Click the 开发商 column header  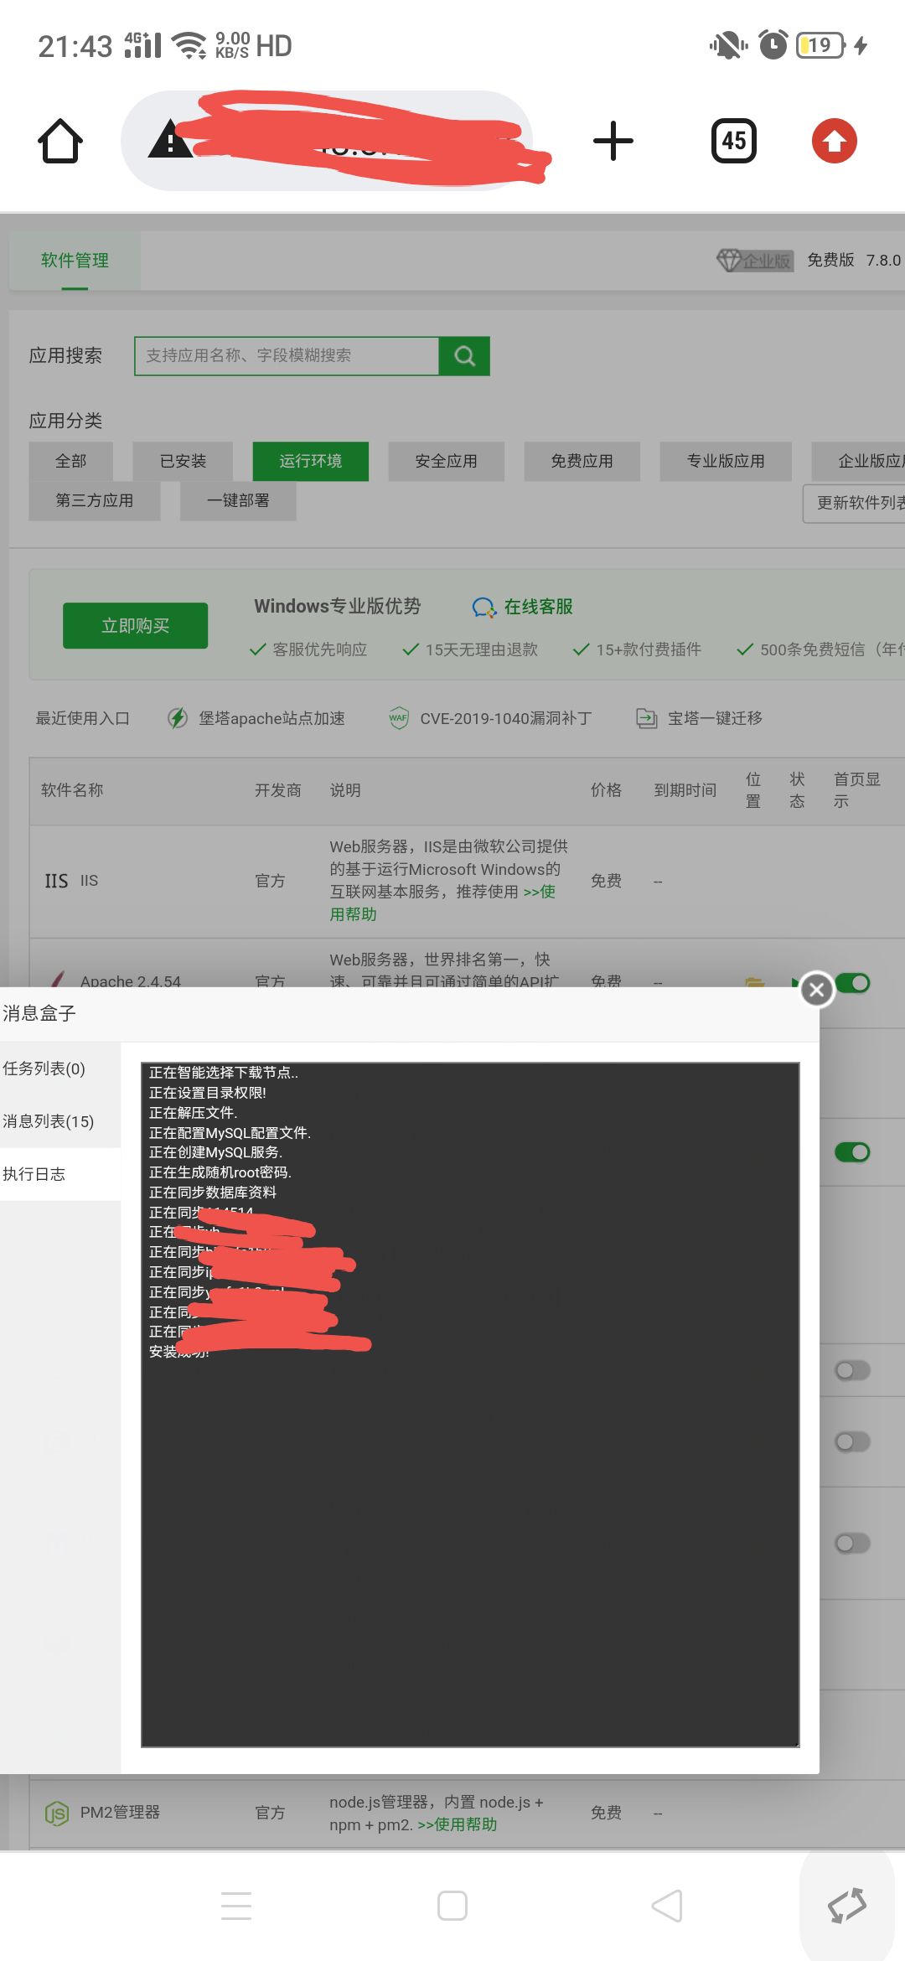click(x=278, y=790)
